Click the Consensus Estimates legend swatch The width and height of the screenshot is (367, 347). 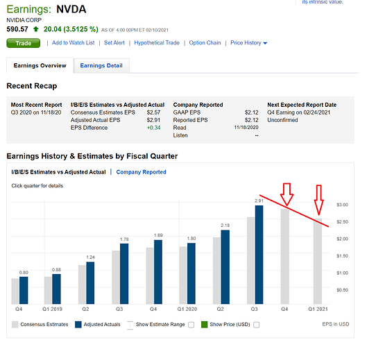(x=15, y=325)
